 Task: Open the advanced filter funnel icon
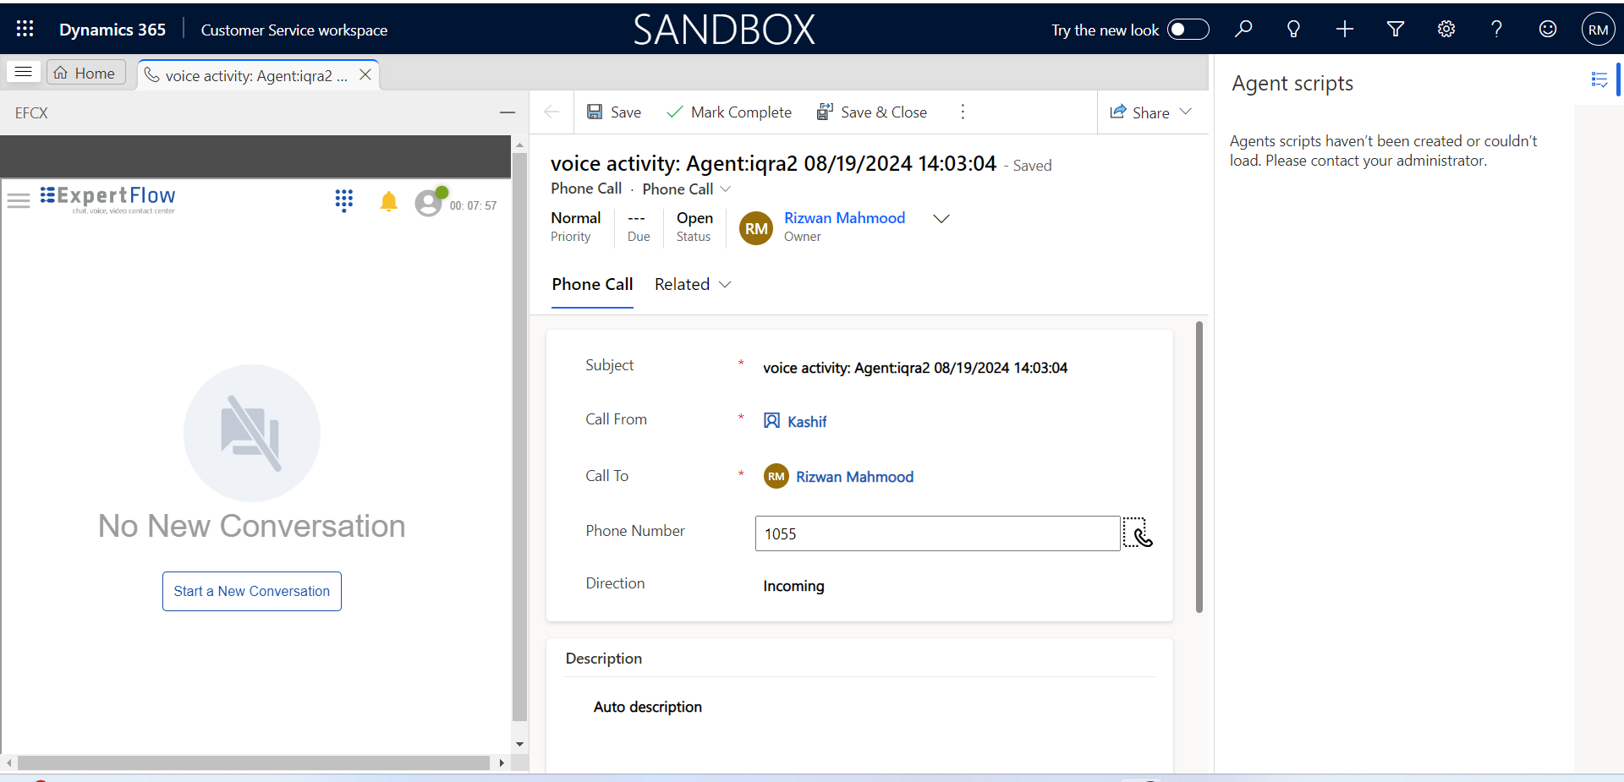[1395, 29]
